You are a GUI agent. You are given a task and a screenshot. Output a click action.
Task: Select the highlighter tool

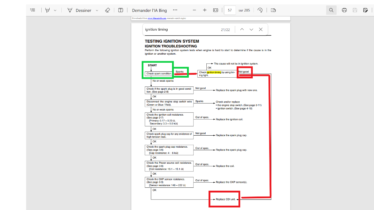[x=47, y=10]
